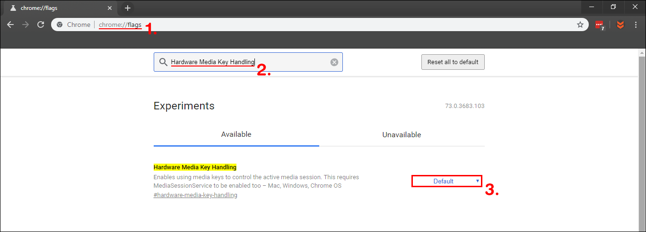Reload the chrome://flags page
The image size is (646, 232).
click(41, 25)
